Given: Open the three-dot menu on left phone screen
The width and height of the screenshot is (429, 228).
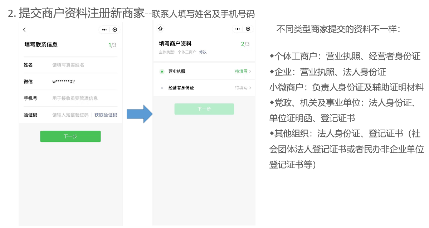Looking at the screenshot, I should (104, 30).
